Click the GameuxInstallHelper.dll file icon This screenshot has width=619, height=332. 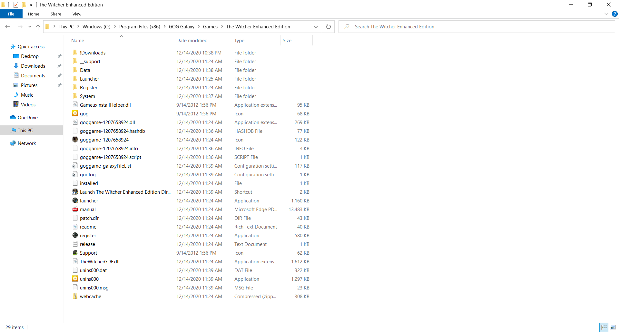(x=75, y=105)
